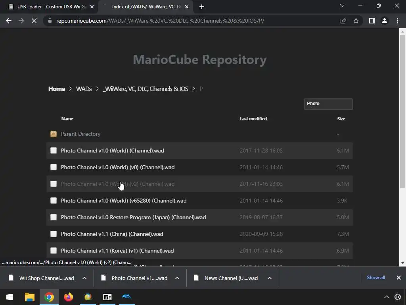This screenshot has height=305, width=406.
Task: Open a new browser tab
Action: (x=202, y=7)
